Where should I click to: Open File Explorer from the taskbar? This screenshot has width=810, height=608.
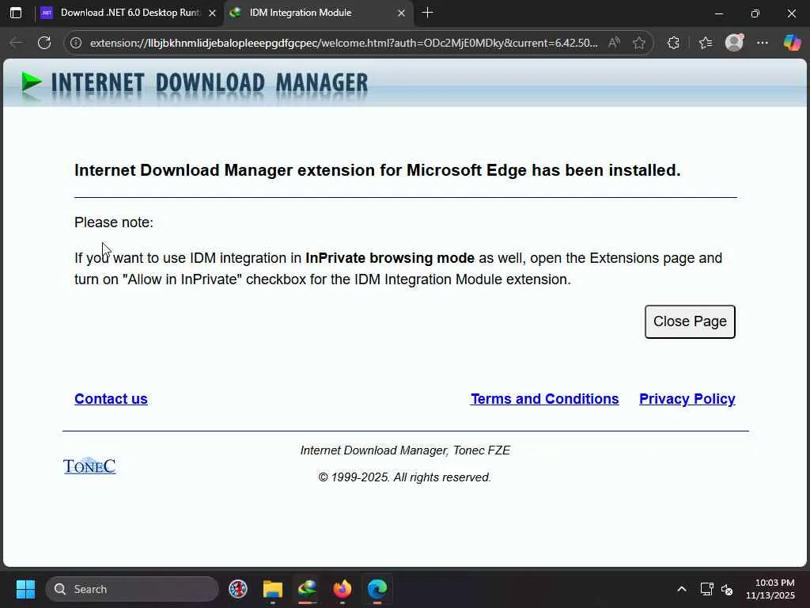[273, 589]
